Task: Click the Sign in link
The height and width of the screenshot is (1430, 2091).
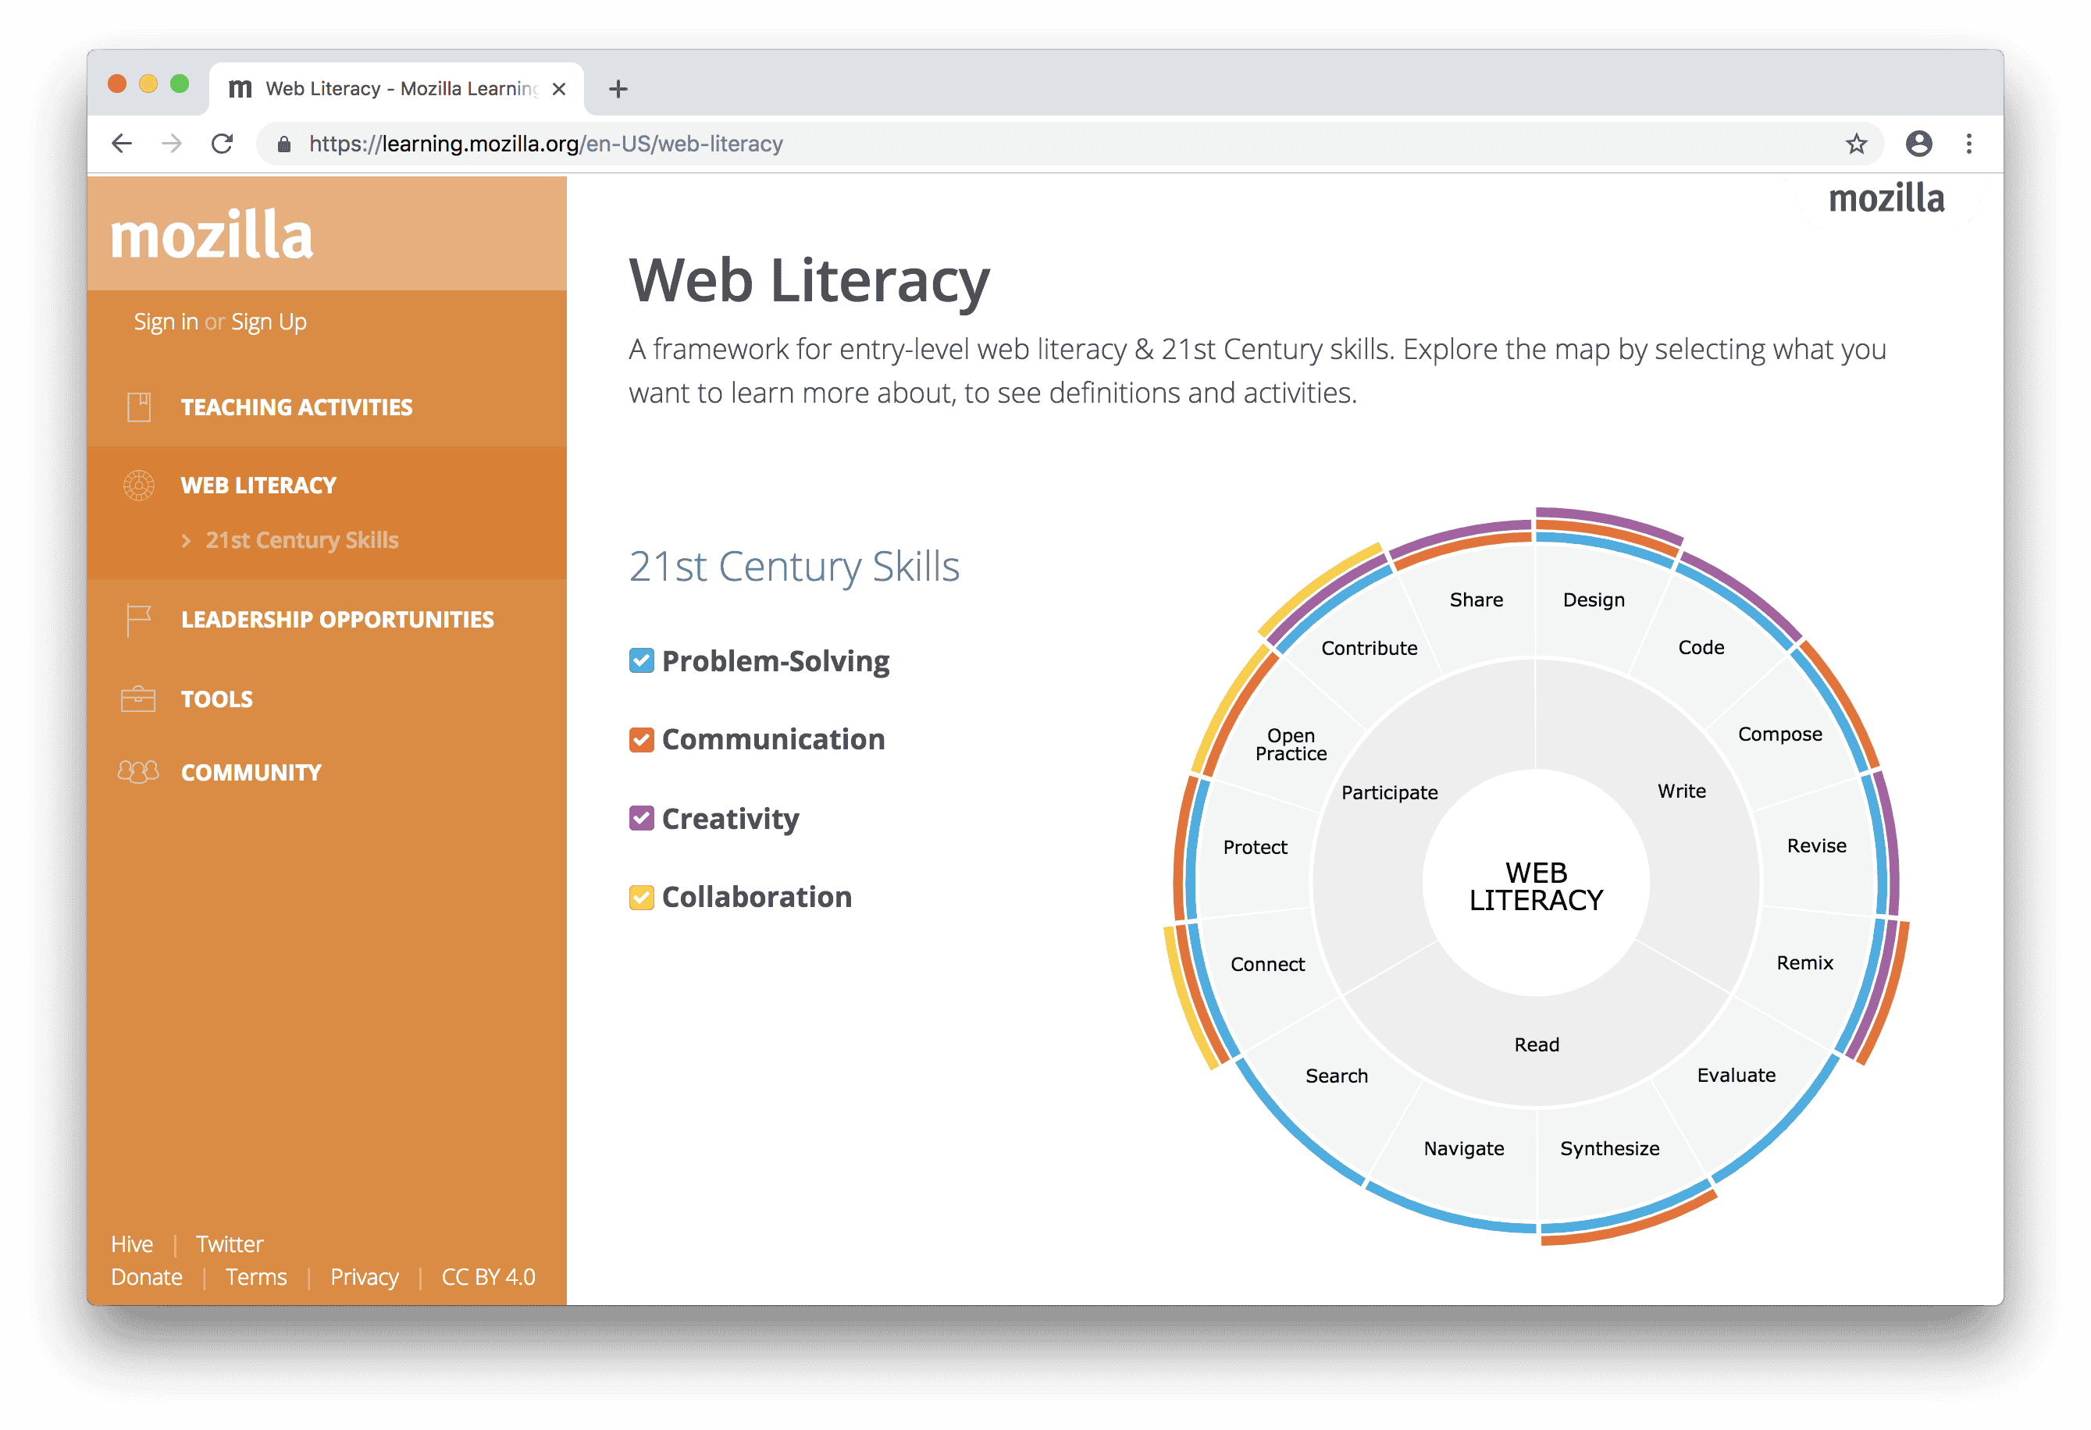Action: [x=166, y=322]
